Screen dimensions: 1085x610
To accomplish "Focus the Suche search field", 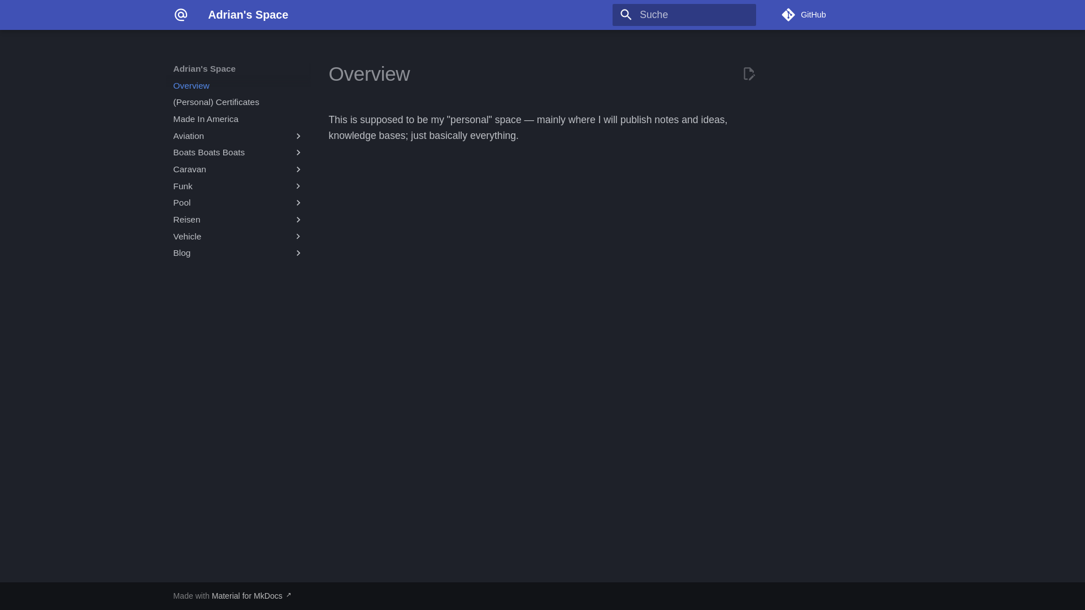I will tap(684, 15).
